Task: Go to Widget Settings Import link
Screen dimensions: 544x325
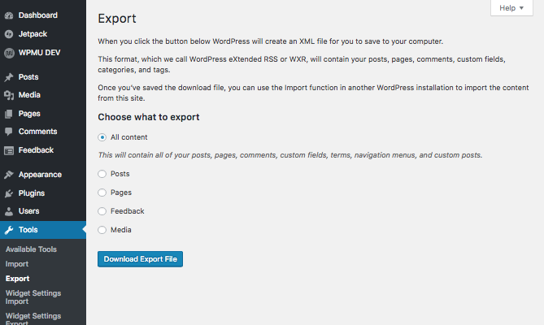Action: coord(33,297)
